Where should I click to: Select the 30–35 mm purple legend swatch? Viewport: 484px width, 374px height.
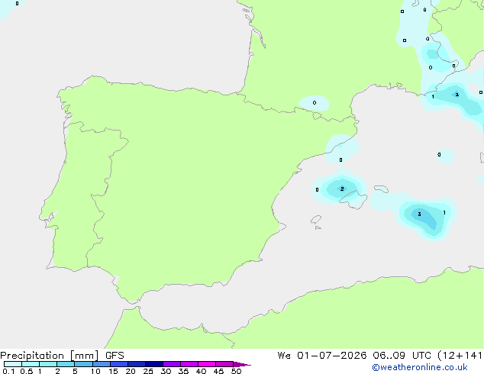172,364
